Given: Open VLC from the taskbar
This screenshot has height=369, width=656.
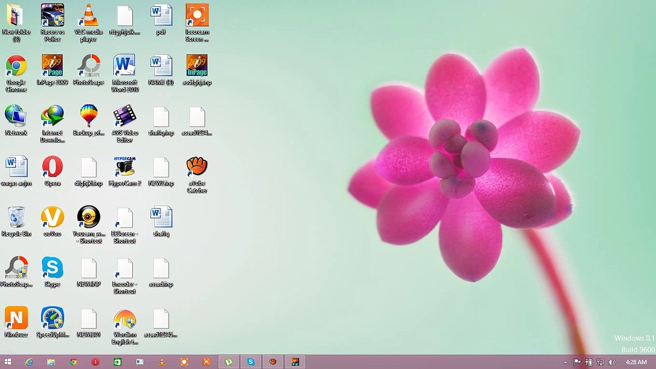Looking at the screenshot, I should pos(162,362).
